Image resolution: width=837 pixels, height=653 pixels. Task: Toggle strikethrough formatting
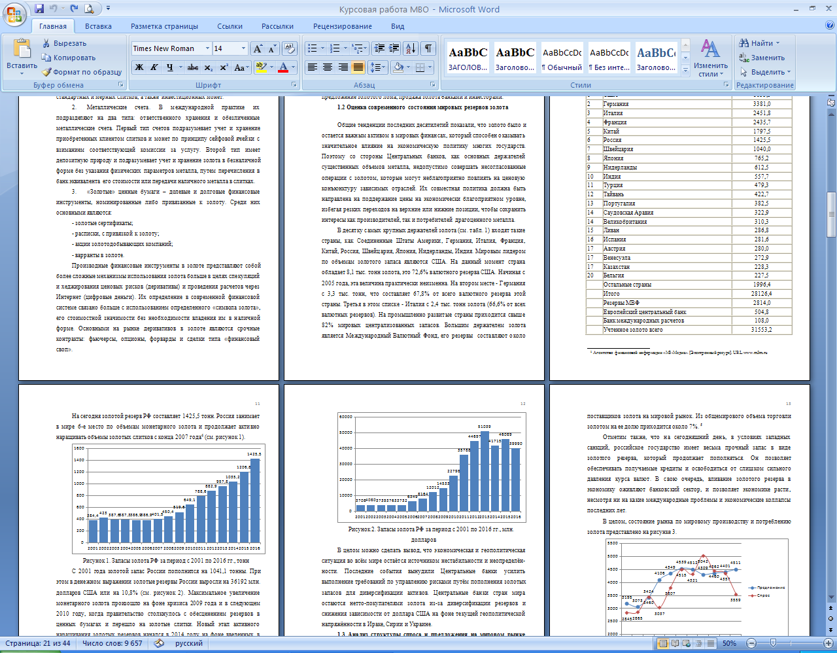point(193,67)
